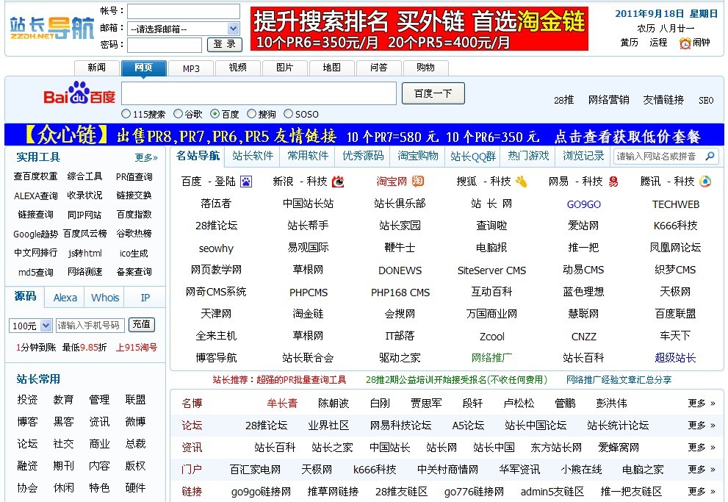Switch to the MP3 search tab
Screen dimensions: 728x502
point(191,68)
